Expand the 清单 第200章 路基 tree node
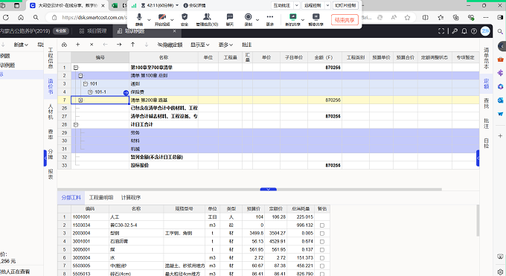The width and height of the screenshot is (506, 276). click(x=80, y=100)
